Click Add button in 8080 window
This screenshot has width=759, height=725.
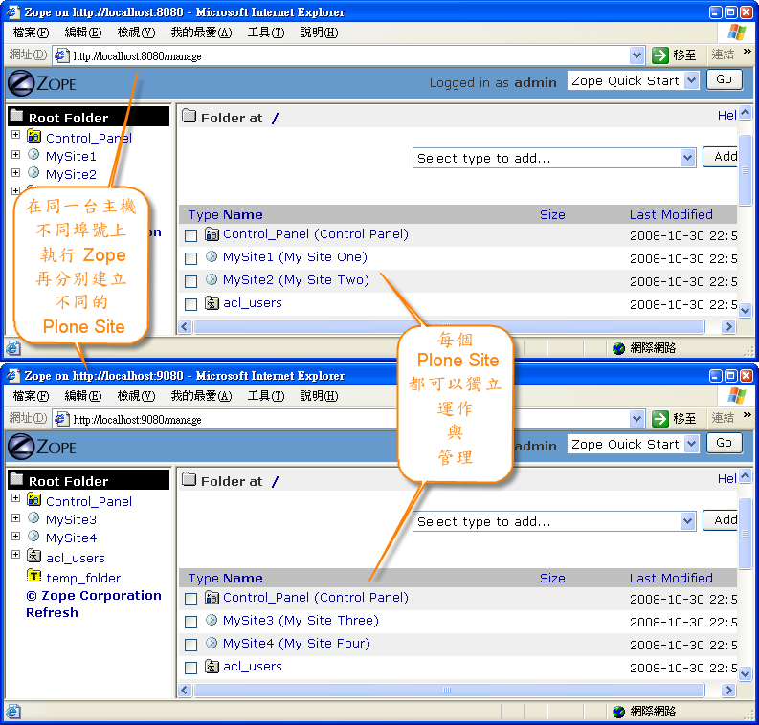(721, 156)
